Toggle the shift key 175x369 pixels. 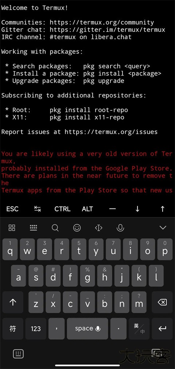coord(13,302)
